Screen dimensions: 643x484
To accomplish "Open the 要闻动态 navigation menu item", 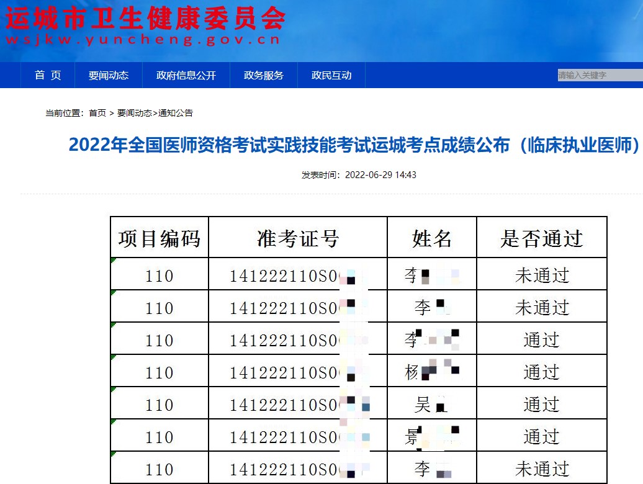I will pyautogui.click(x=108, y=75).
